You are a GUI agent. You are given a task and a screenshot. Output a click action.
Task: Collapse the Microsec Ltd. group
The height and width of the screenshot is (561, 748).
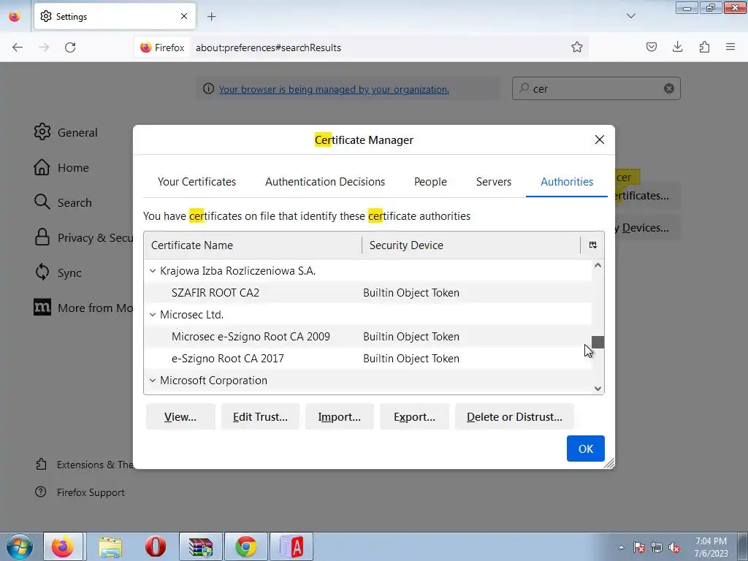[x=153, y=315]
